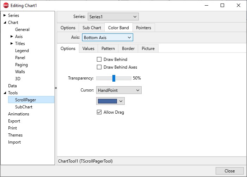Minimize the Editing Chart1 window
This screenshot has height=177, width=247.
206,5
